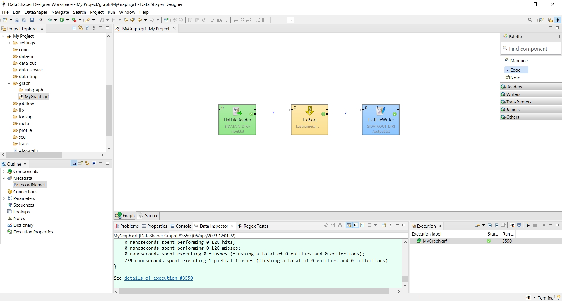Collapse all items in Project Explorer
Viewport: 562px width, 301px height.
click(x=74, y=28)
